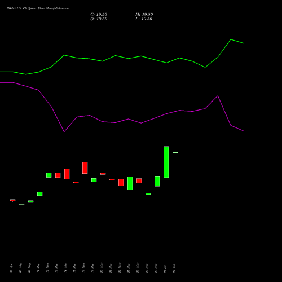Select the 26 May date label

click(138, 268)
